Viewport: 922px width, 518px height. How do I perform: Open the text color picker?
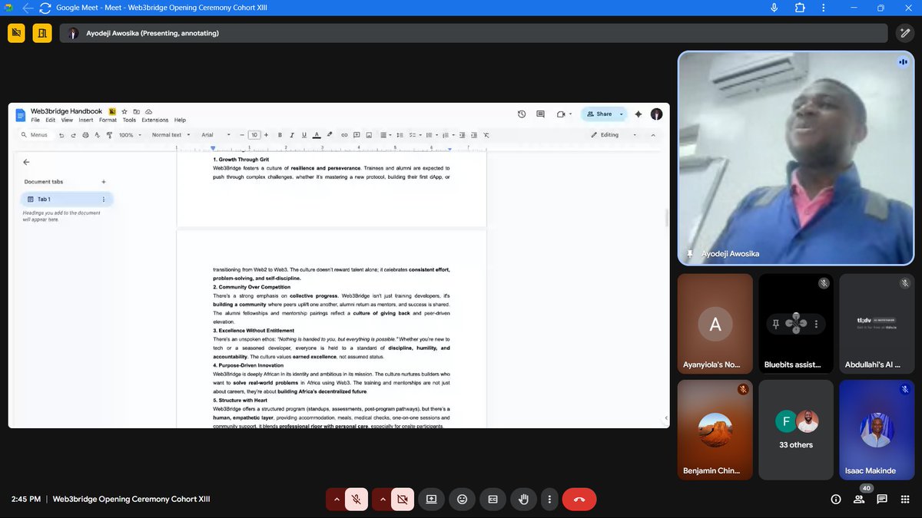pyautogui.click(x=317, y=135)
